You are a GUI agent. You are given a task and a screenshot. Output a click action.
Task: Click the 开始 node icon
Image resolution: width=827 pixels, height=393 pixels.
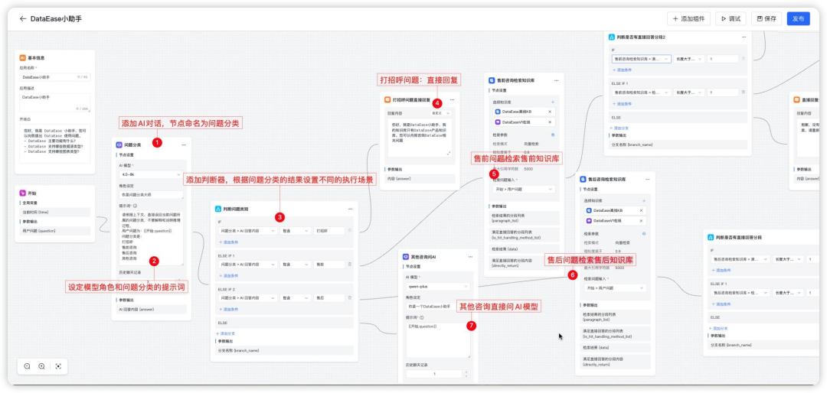(x=23, y=193)
